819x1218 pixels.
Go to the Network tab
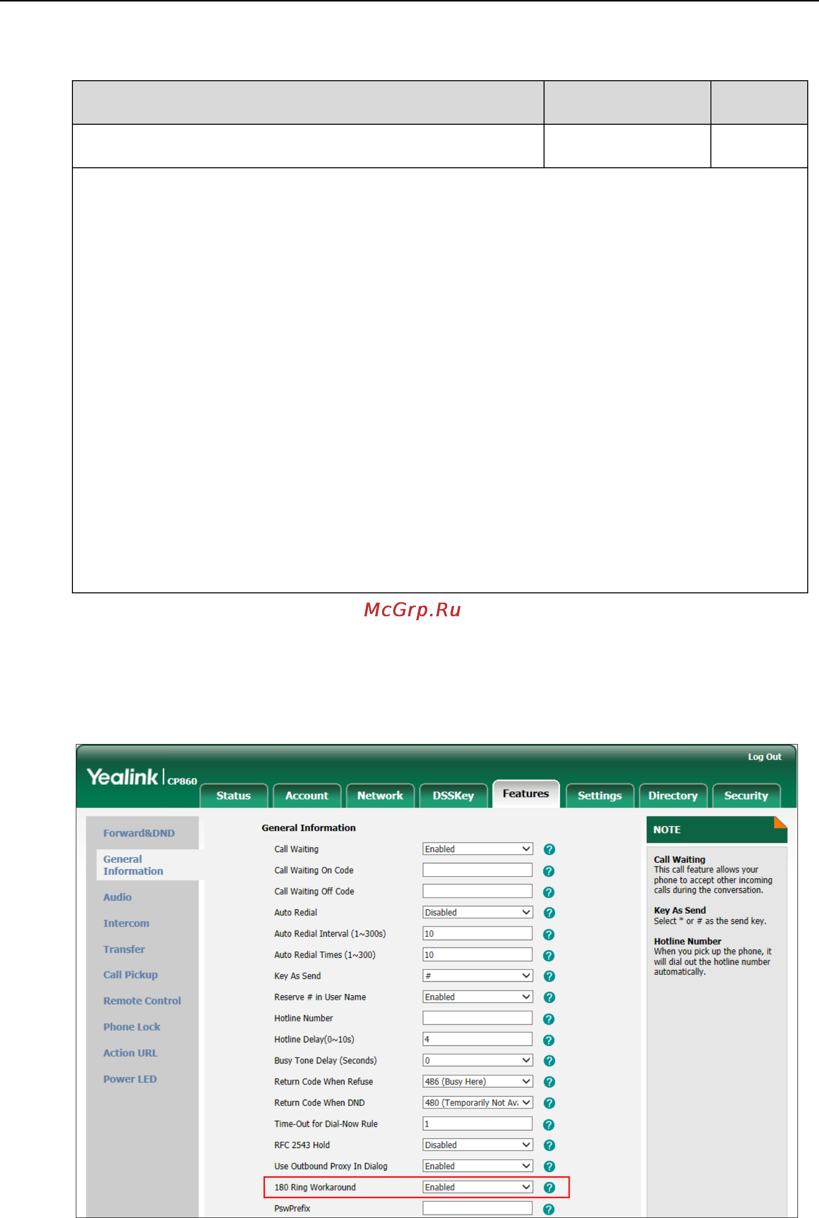[380, 796]
